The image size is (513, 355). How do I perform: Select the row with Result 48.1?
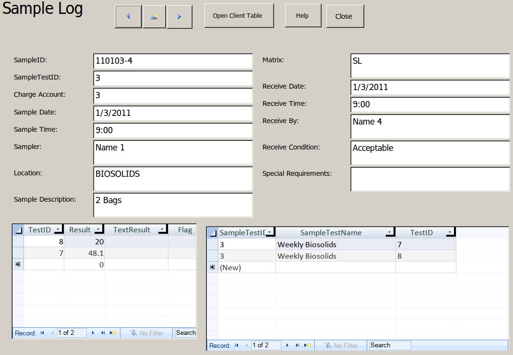tap(18, 253)
